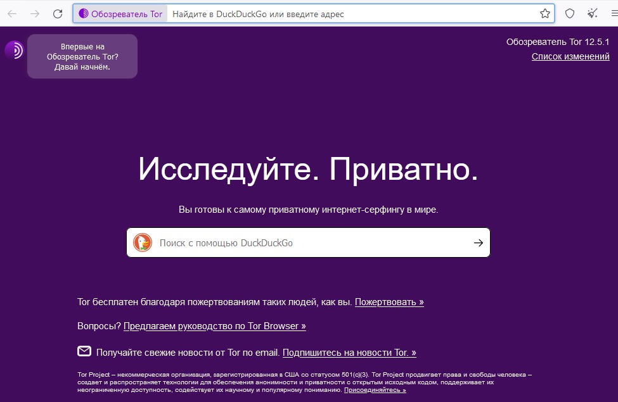
Task: Bookmark this page with the star icon
Action: [545, 14]
